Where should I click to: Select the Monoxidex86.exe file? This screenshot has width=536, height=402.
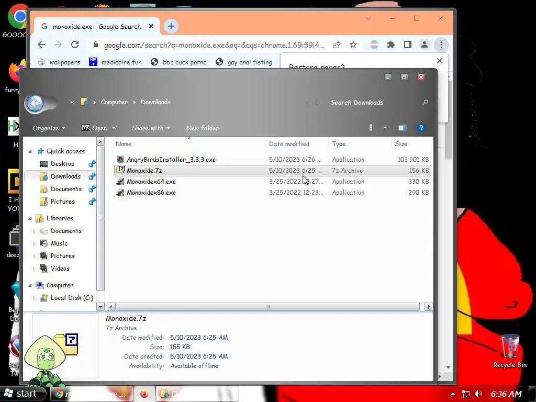coord(273,193)
